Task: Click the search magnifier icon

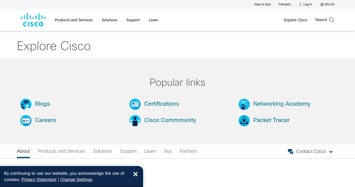Action: point(332,20)
